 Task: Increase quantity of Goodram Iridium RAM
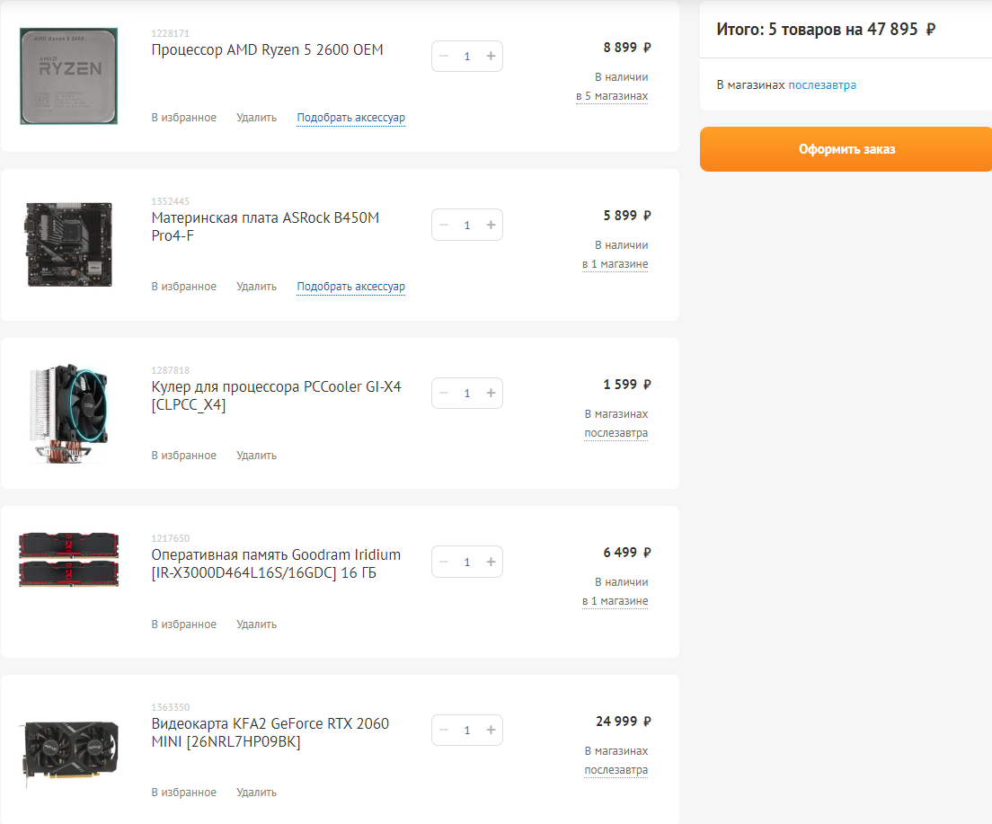tap(491, 563)
